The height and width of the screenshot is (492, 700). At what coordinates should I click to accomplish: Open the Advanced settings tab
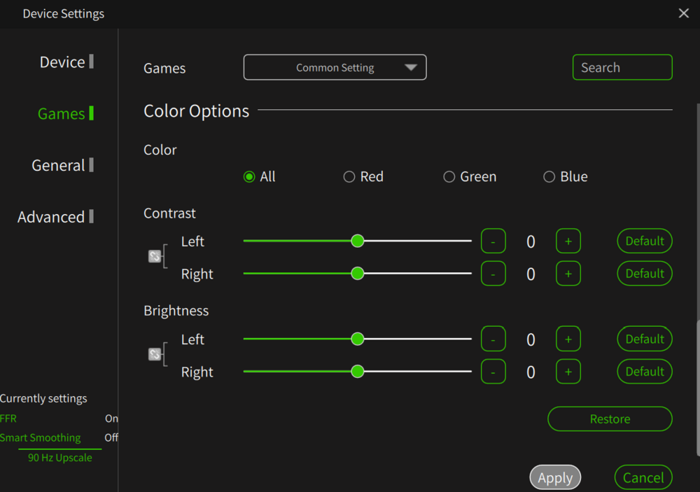coord(51,217)
